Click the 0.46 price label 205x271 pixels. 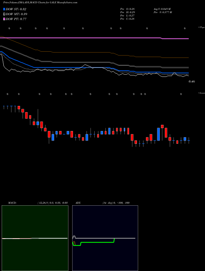[192, 81]
